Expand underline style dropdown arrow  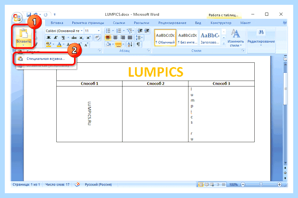point(68,38)
